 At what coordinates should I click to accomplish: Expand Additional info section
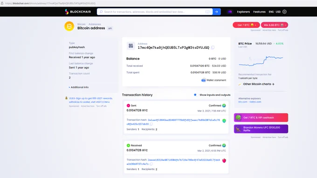click(x=79, y=87)
